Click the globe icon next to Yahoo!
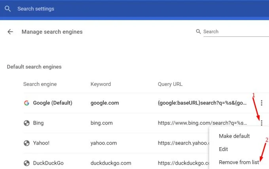 click(x=27, y=143)
